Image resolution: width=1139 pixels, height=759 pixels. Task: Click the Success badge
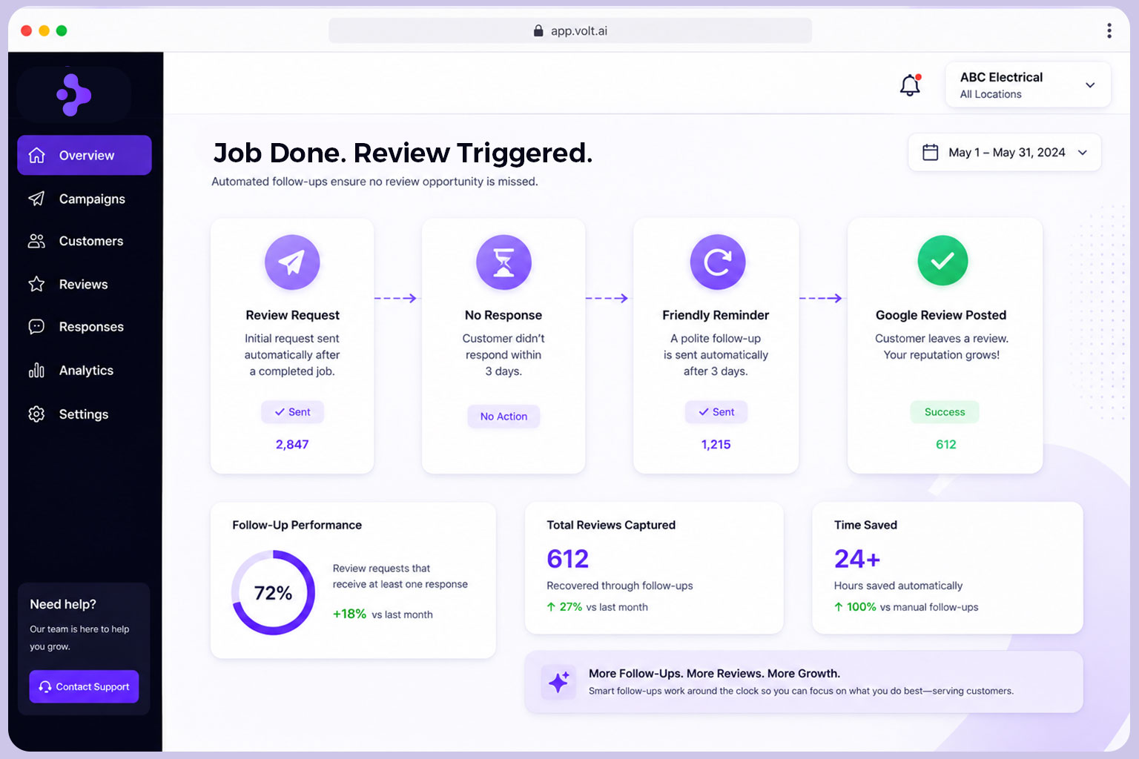click(x=945, y=412)
